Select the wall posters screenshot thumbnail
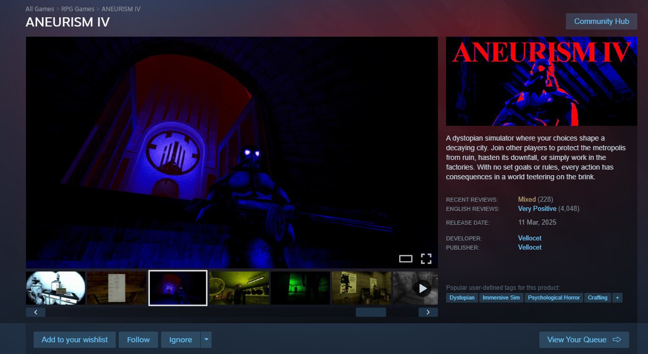The width and height of the screenshot is (648, 354). [361, 288]
